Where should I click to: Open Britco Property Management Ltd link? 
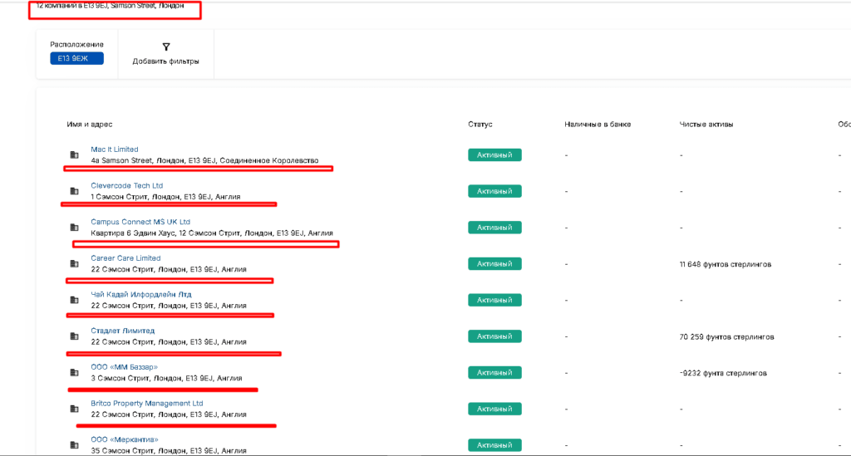click(x=147, y=404)
